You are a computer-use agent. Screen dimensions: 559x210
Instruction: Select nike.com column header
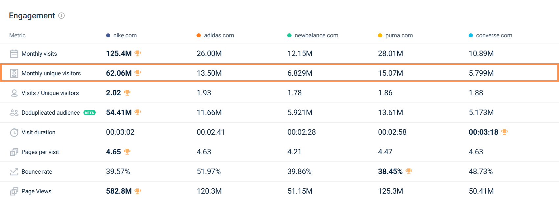click(125, 35)
